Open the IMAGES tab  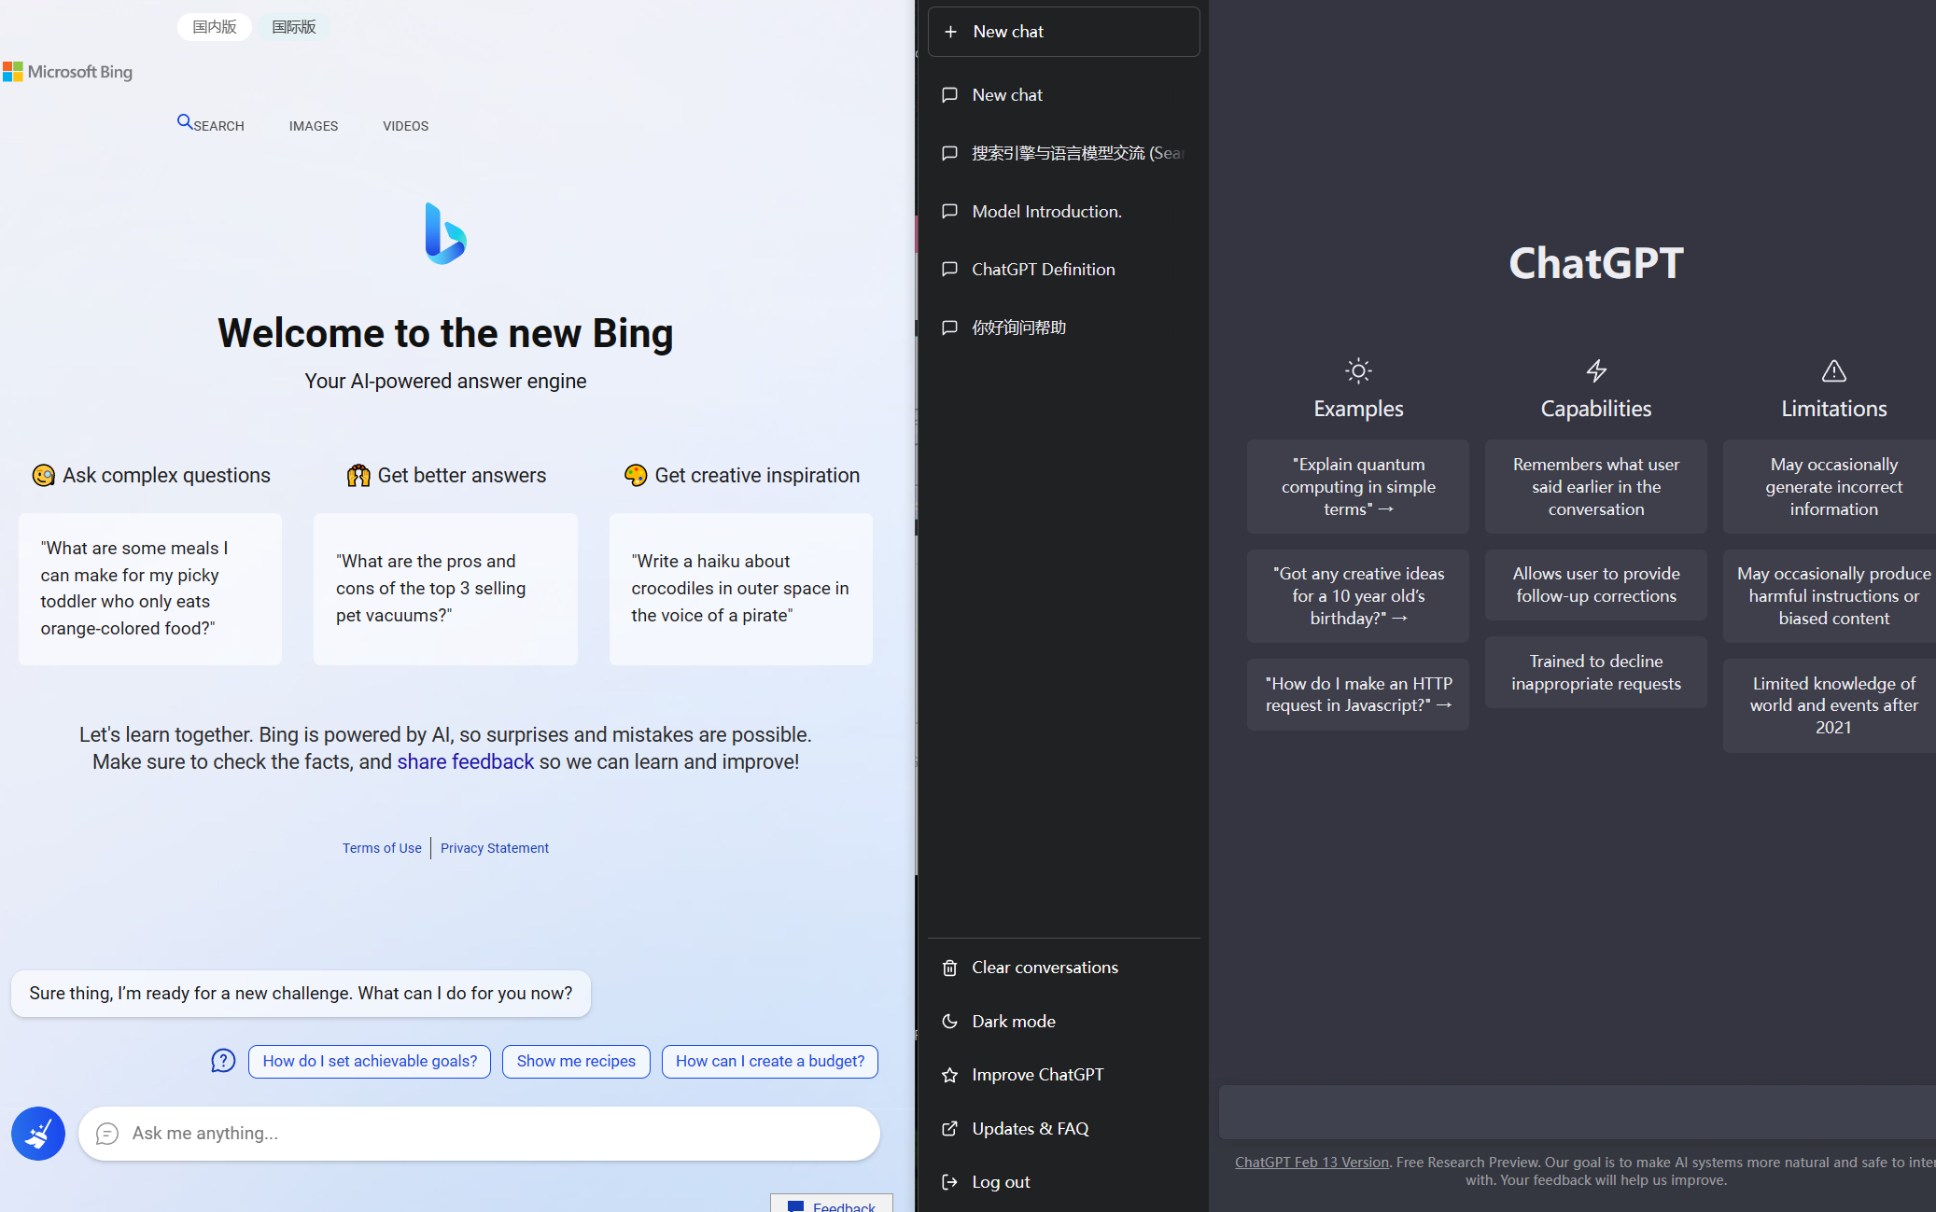coord(314,126)
